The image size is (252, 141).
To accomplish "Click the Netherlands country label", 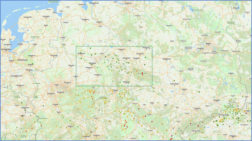I will click(x=22, y=60).
